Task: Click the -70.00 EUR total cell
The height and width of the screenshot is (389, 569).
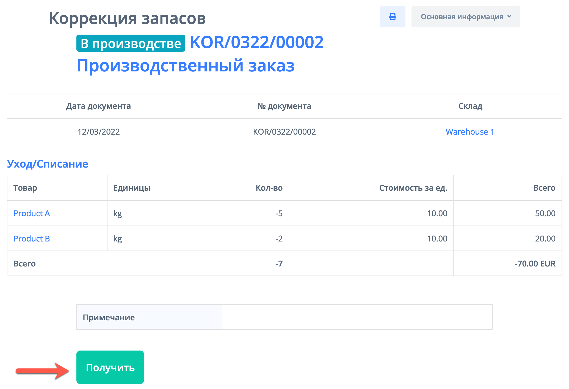Action: tap(535, 263)
